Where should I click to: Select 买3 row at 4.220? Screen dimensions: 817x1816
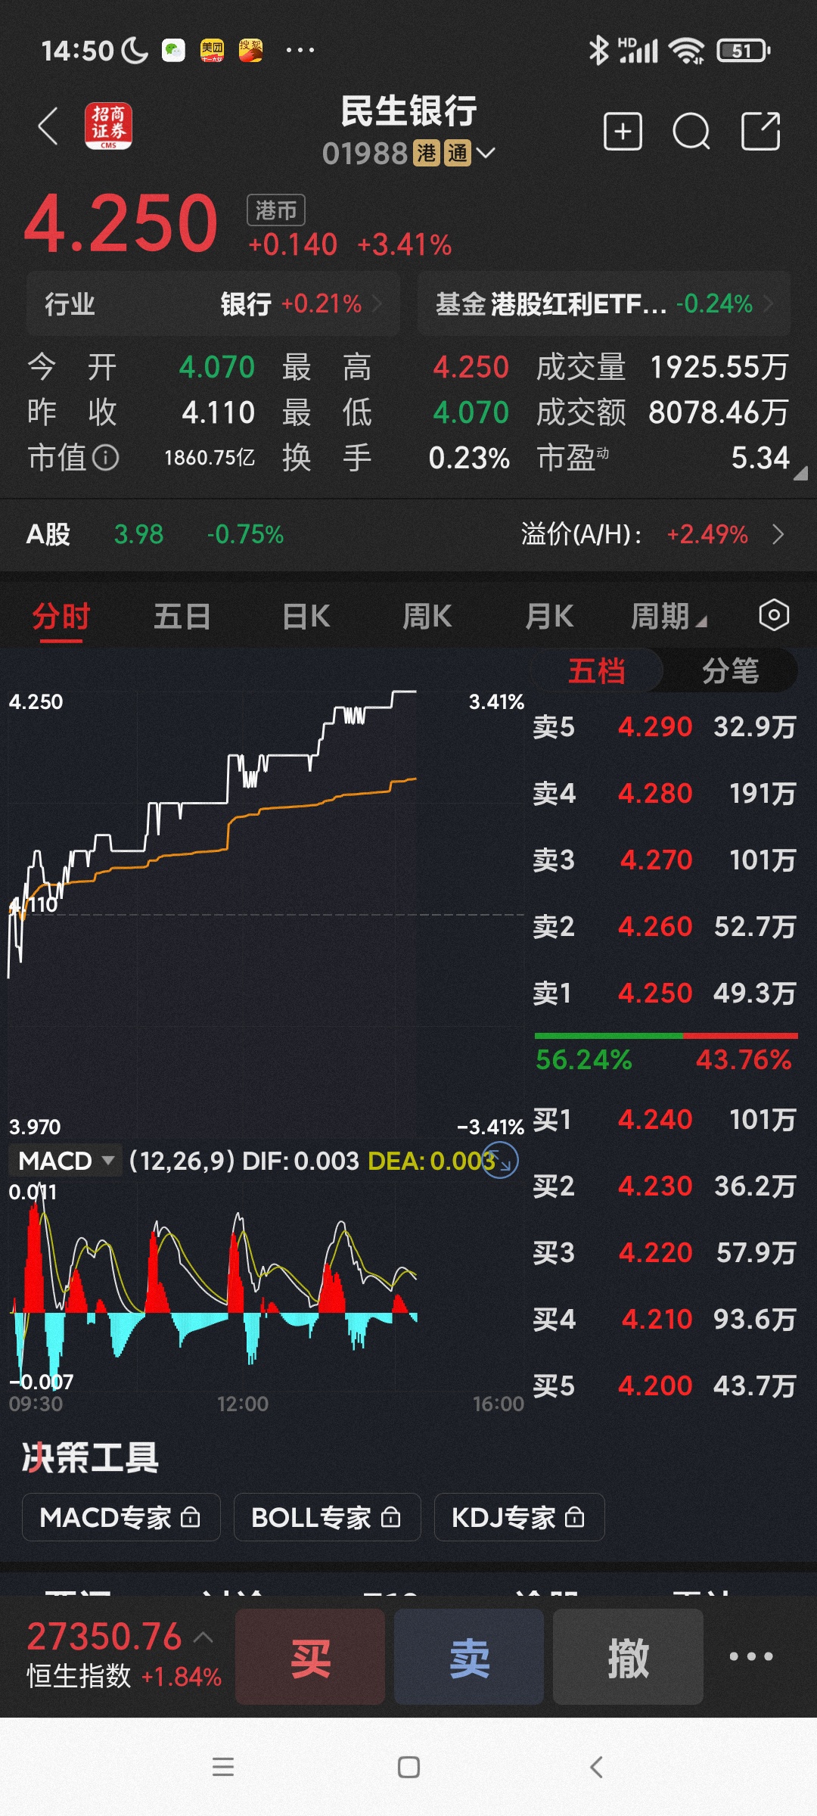664,1252
